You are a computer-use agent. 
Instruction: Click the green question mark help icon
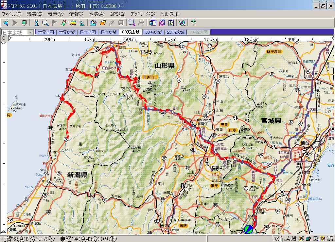pos(193,23)
